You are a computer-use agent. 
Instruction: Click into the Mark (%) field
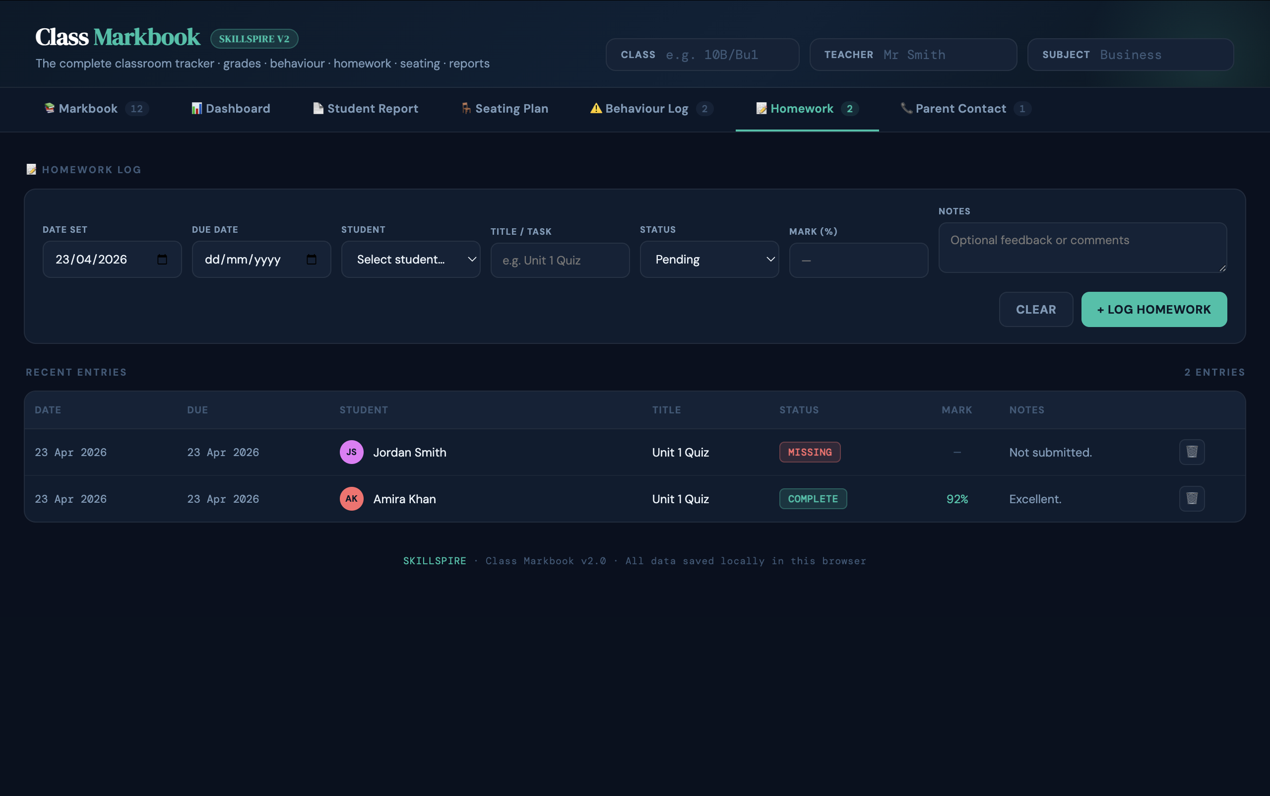(858, 261)
